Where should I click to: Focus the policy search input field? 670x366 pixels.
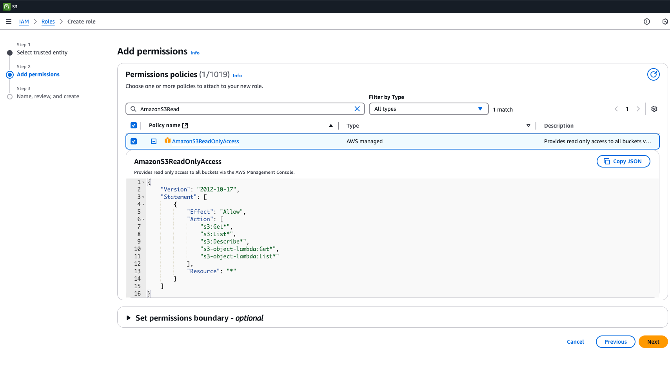[245, 109]
